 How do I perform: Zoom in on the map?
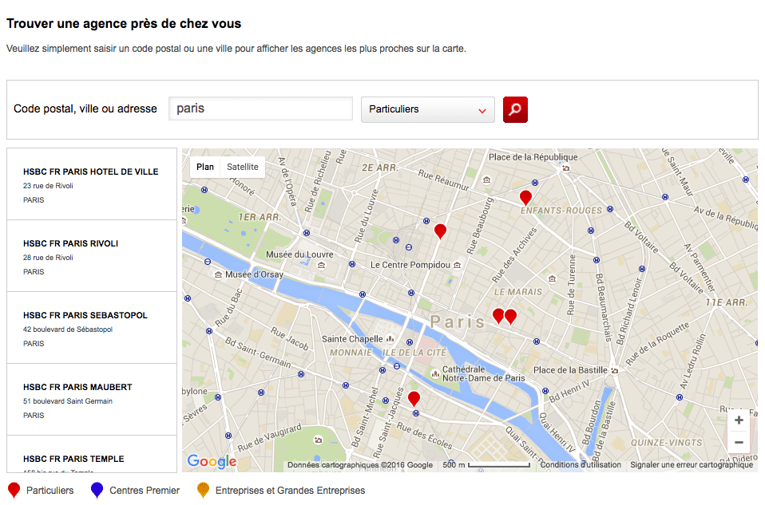pos(739,420)
